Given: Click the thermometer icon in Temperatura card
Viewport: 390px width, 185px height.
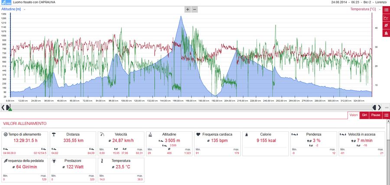Looking at the screenshot, I should click(x=102, y=161).
